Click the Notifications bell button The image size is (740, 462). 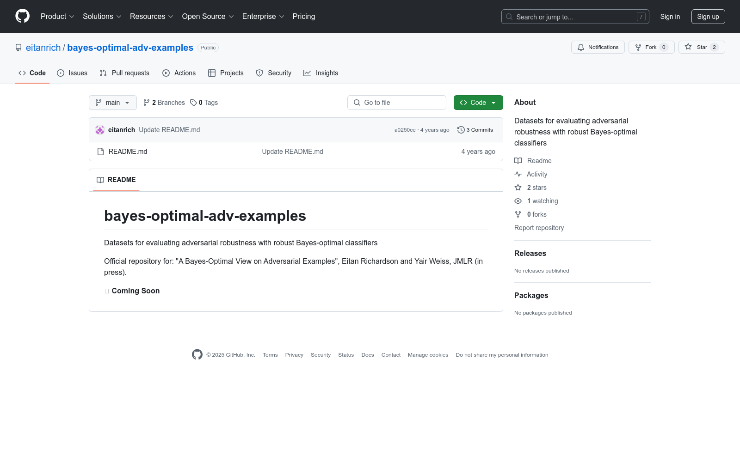(x=598, y=47)
